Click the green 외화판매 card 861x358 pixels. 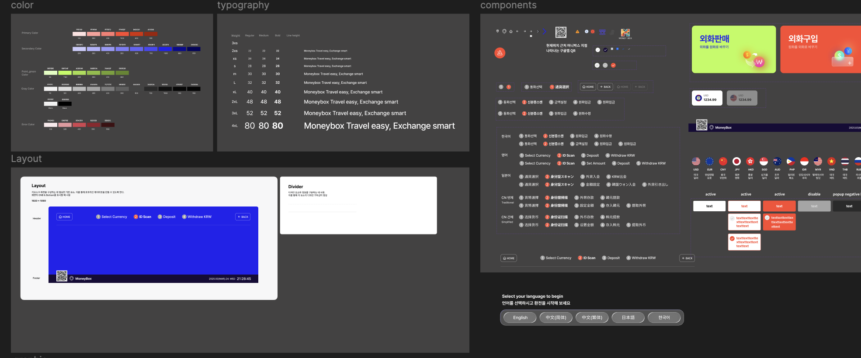click(733, 49)
